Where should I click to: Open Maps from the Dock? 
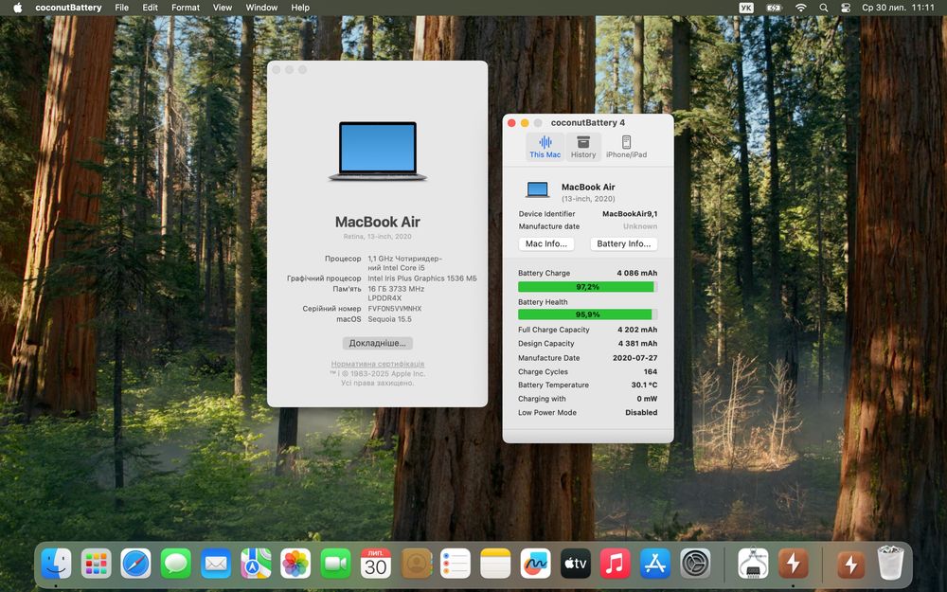click(x=256, y=564)
